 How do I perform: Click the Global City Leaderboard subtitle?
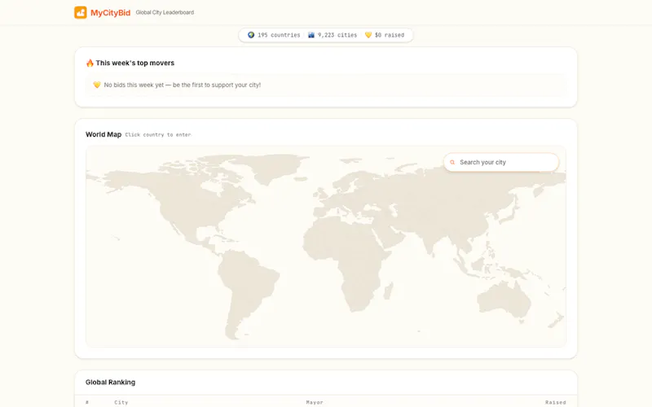(x=165, y=12)
